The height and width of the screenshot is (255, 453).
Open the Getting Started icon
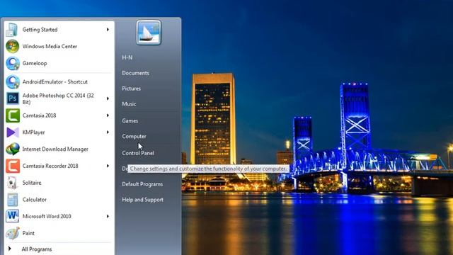pyautogui.click(x=12, y=30)
